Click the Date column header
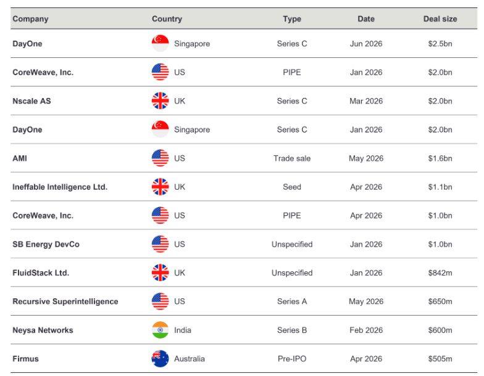 tap(365, 18)
